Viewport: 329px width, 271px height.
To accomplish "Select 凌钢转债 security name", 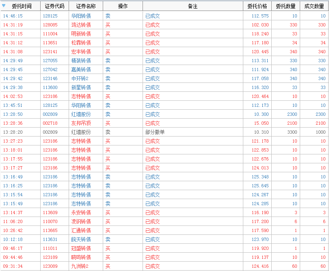I will (81, 221).
